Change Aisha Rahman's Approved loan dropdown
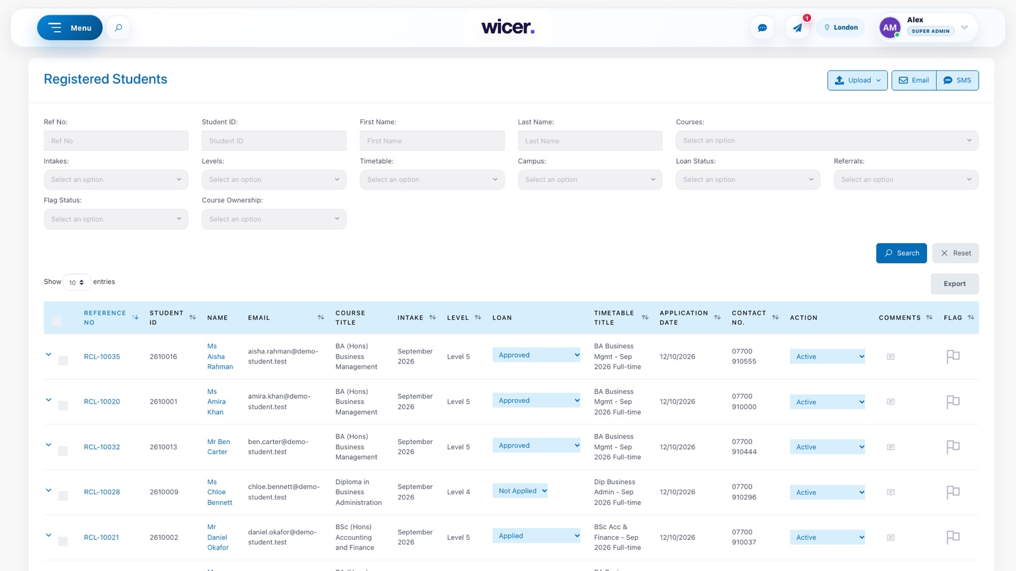 (537, 355)
